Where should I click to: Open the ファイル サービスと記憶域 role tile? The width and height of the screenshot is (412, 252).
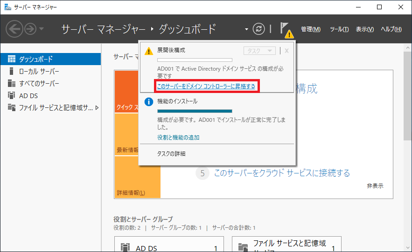pyautogui.click(x=286, y=244)
